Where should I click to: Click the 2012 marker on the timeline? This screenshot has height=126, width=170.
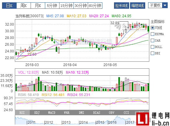(x=49, y=123)
